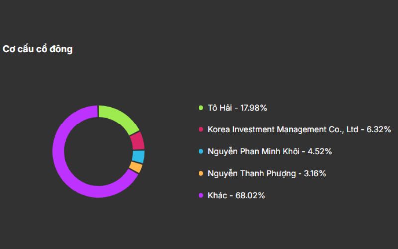Click the Cơ cấu cổ đông heading
The height and width of the screenshot is (249, 398).
tap(38, 49)
